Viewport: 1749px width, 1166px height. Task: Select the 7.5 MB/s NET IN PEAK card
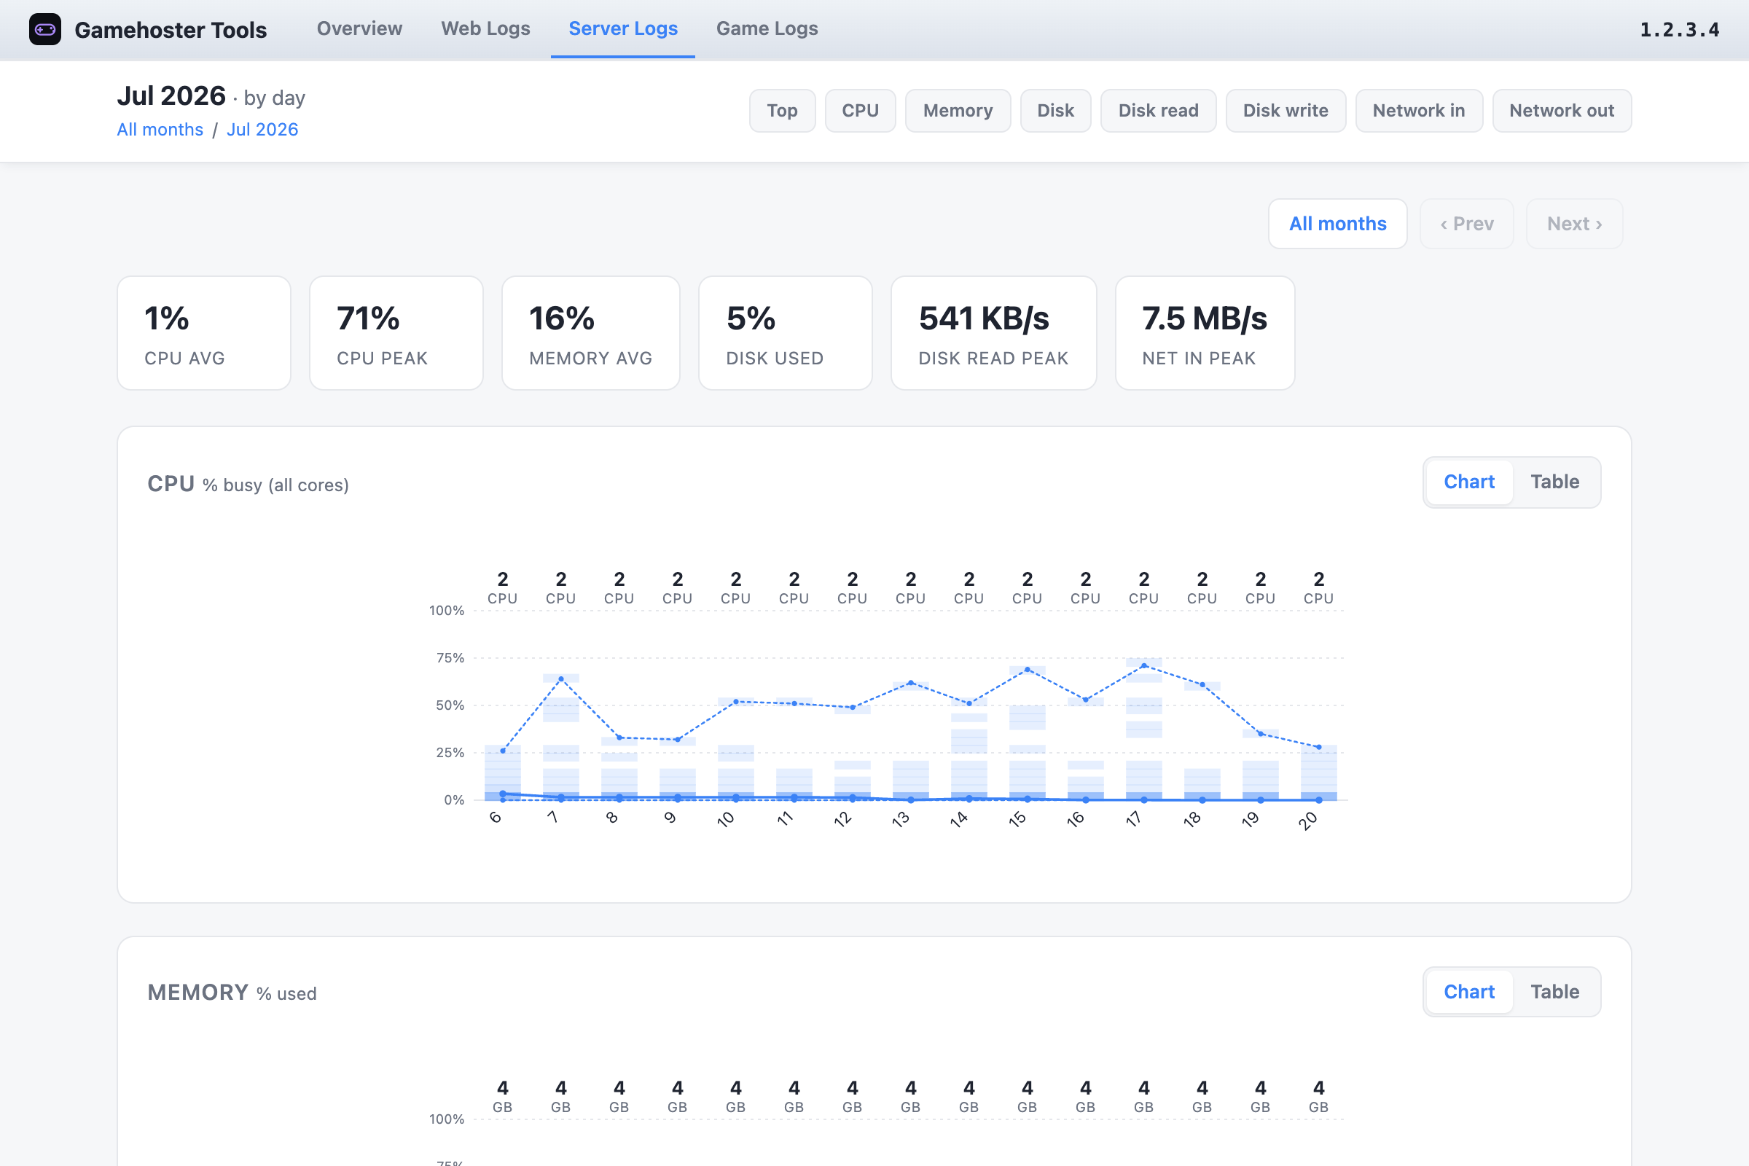click(x=1205, y=333)
